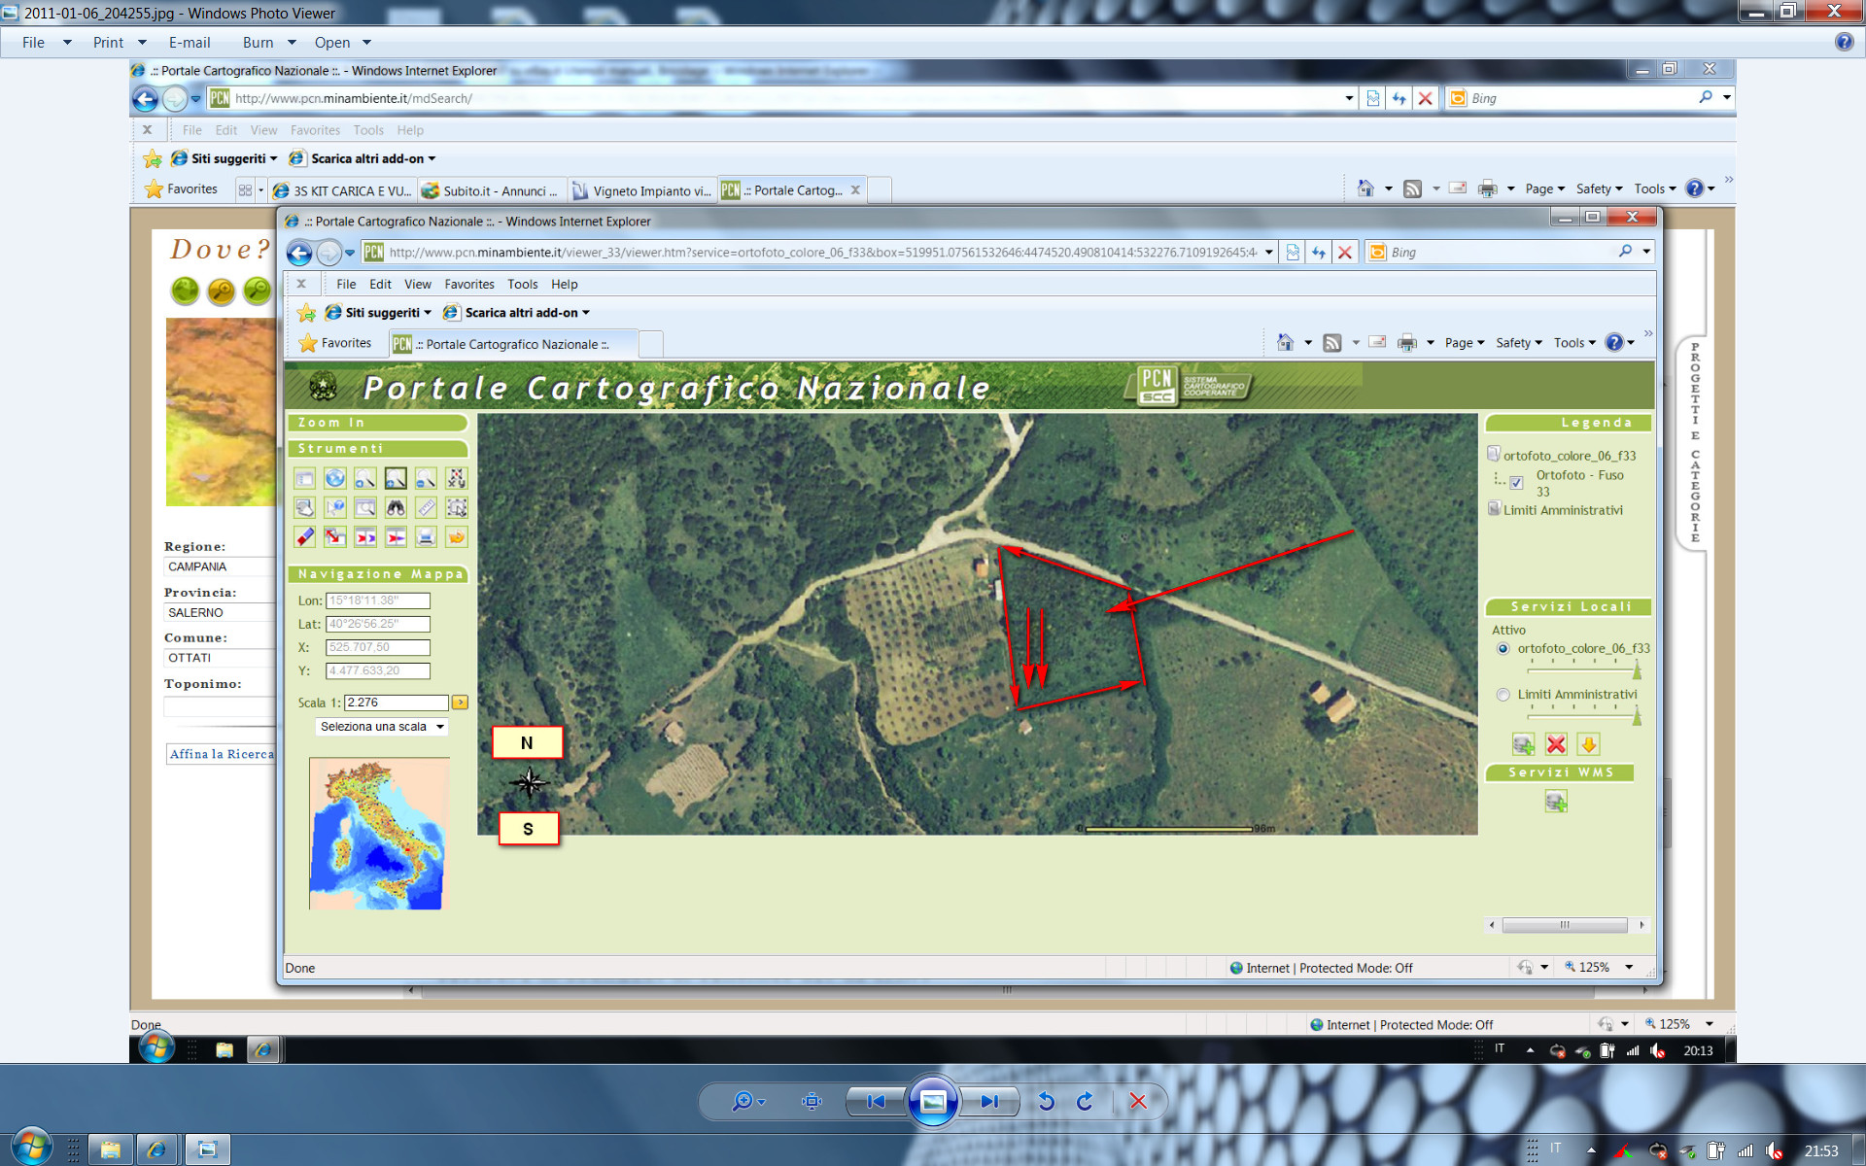Click the ruler measure tool
Viewport: 1866px width, 1166px height.
pyautogui.click(x=426, y=507)
